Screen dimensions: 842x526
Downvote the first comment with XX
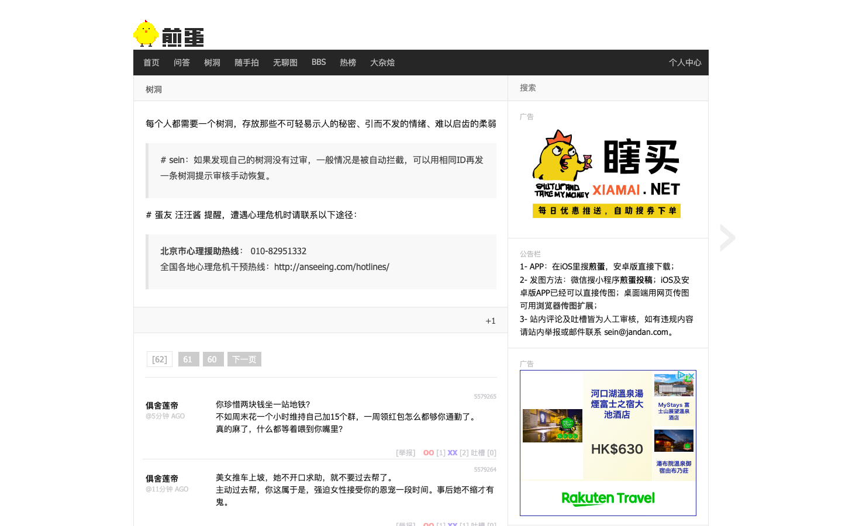click(x=452, y=453)
